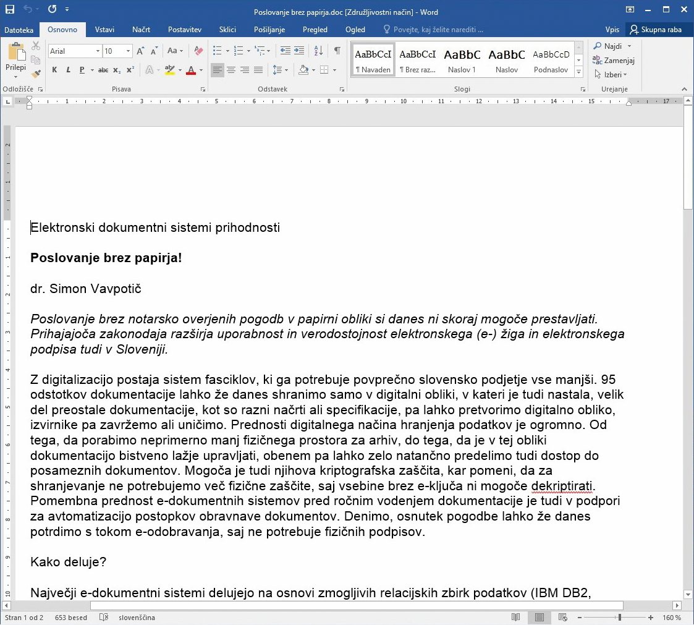Switch to the Načrt tab
The width and height of the screenshot is (694, 625).
(141, 30)
